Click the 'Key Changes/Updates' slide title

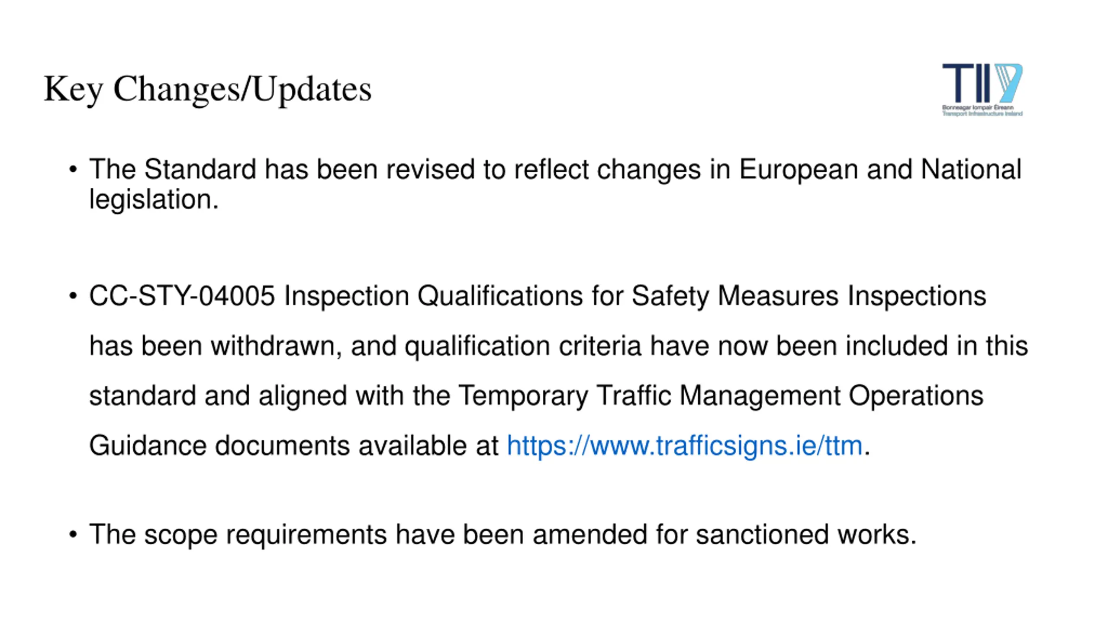point(208,90)
